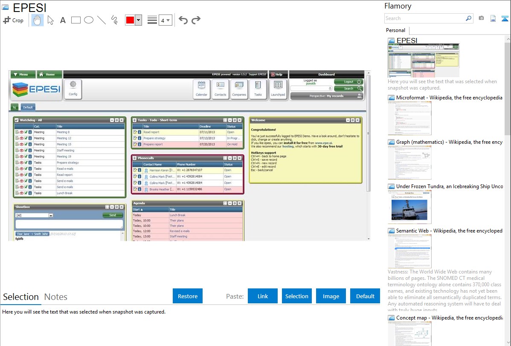The height and width of the screenshot is (346, 511).
Task: Click the Prepare strategy task title
Action: pyautogui.click(x=154, y=138)
